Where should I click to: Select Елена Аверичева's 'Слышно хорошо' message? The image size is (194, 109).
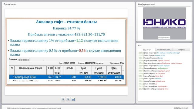(163, 66)
